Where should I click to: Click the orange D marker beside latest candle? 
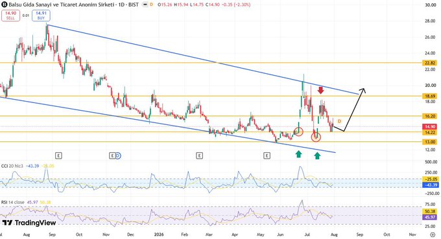point(339,121)
